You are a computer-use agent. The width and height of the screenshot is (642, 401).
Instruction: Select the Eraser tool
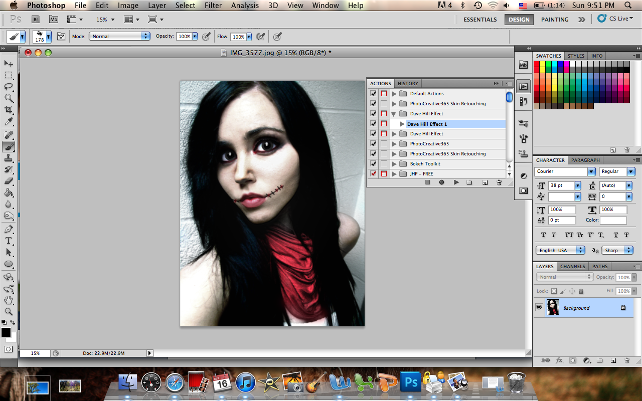[x=9, y=181]
